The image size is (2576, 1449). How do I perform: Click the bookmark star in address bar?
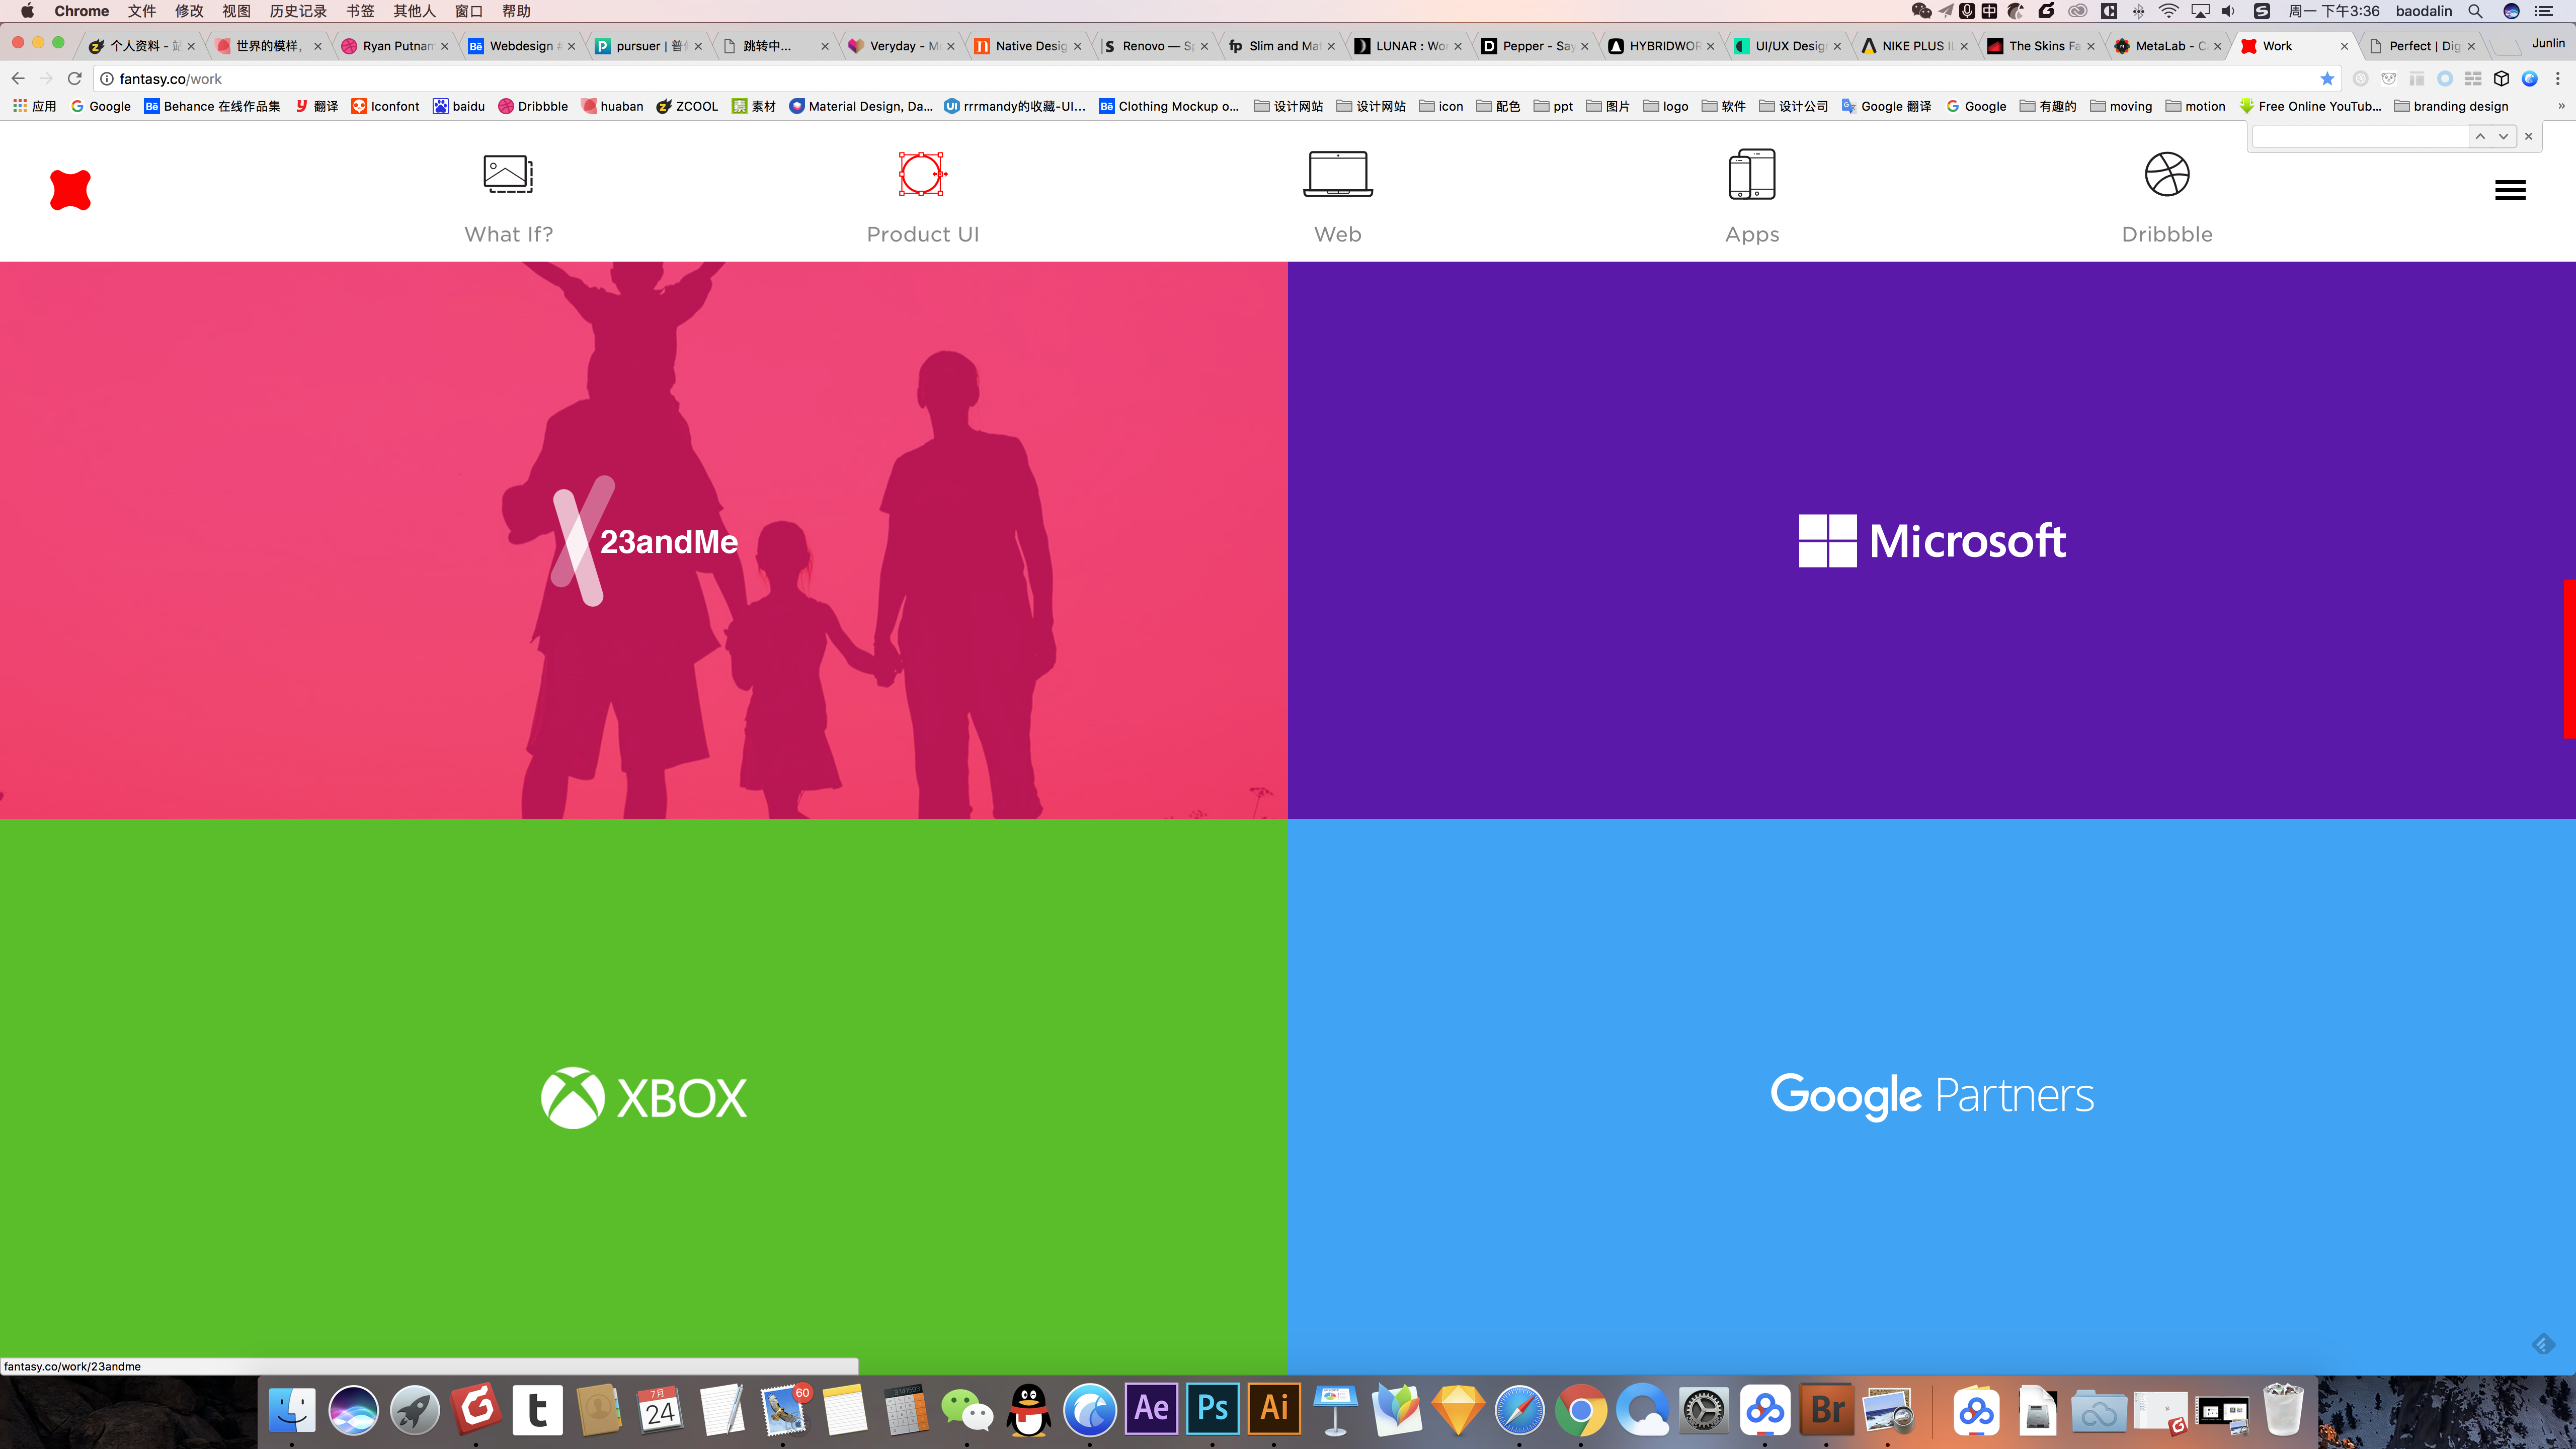click(x=2327, y=79)
